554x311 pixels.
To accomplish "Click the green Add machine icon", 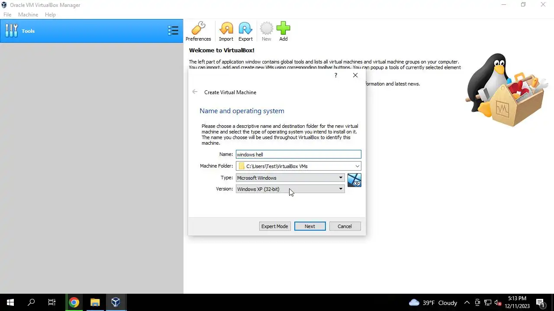I will click(x=283, y=32).
